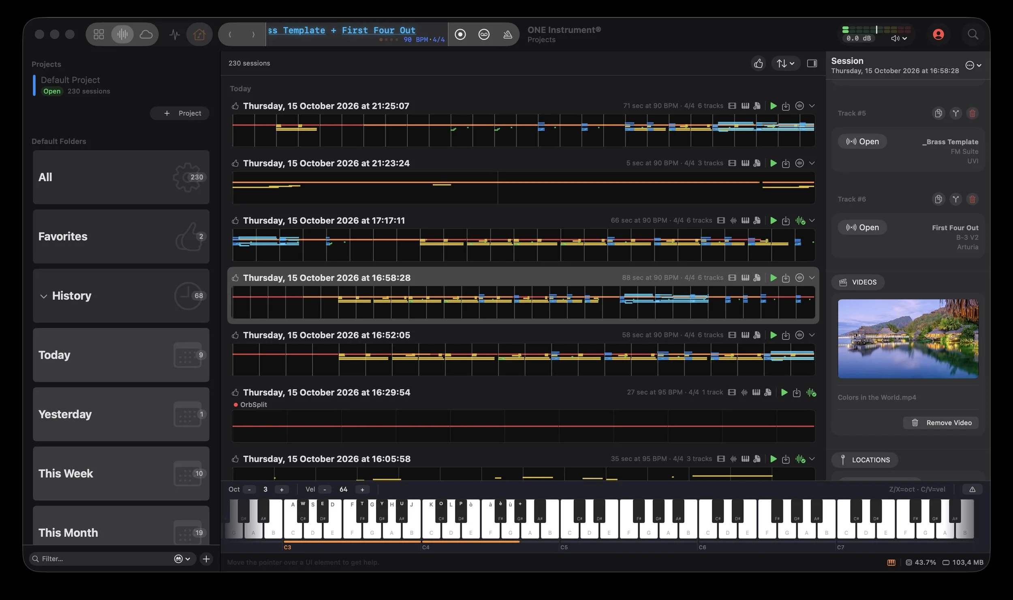Collapse the History folder chevron
This screenshot has width=1013, height=600.
tap(43, 296)
